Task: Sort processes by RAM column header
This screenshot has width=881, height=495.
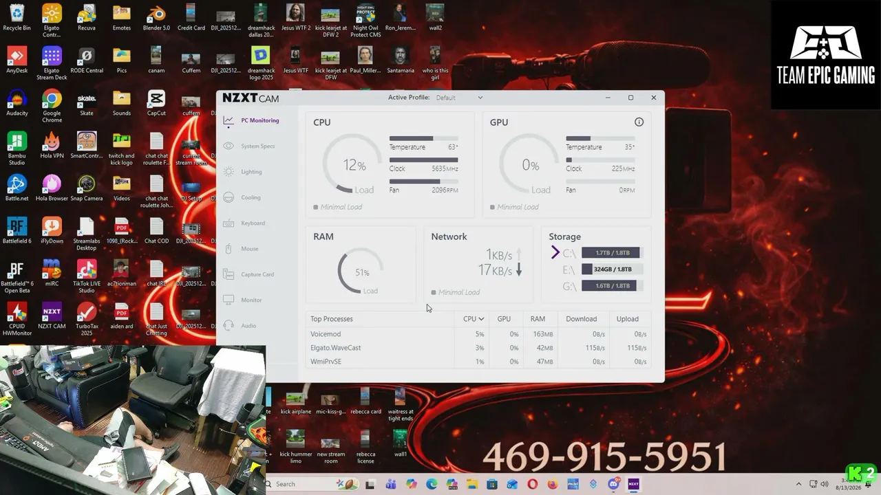Action: coord(538,319)
